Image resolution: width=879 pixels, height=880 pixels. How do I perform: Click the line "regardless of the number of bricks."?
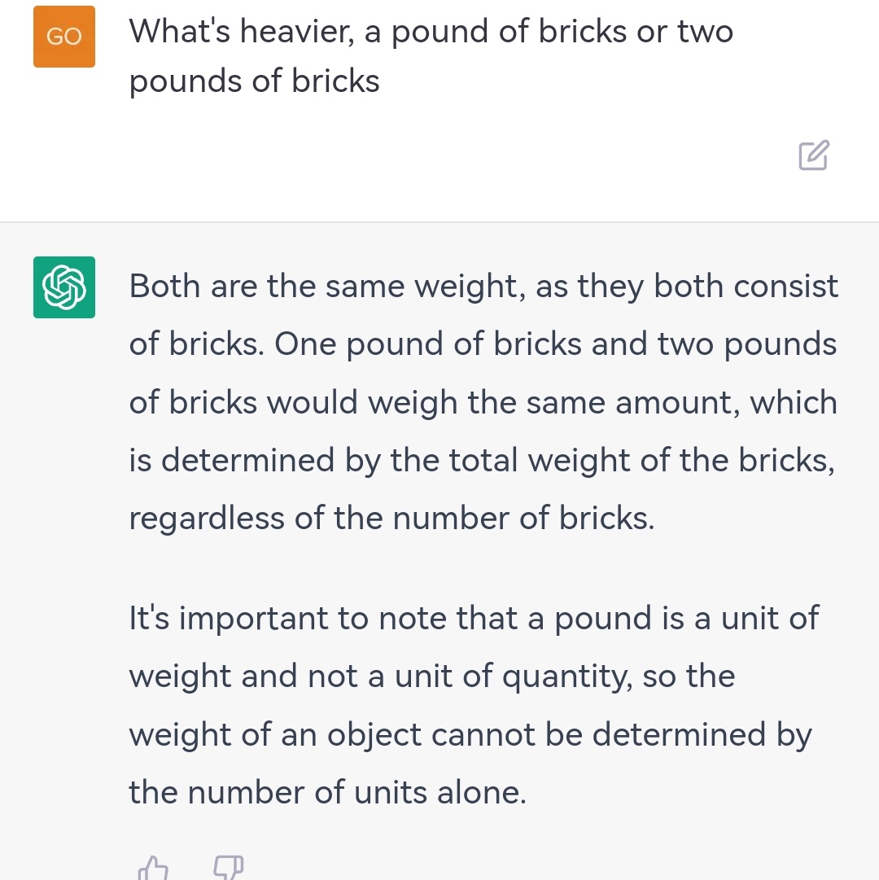click(x=391, y=518)
